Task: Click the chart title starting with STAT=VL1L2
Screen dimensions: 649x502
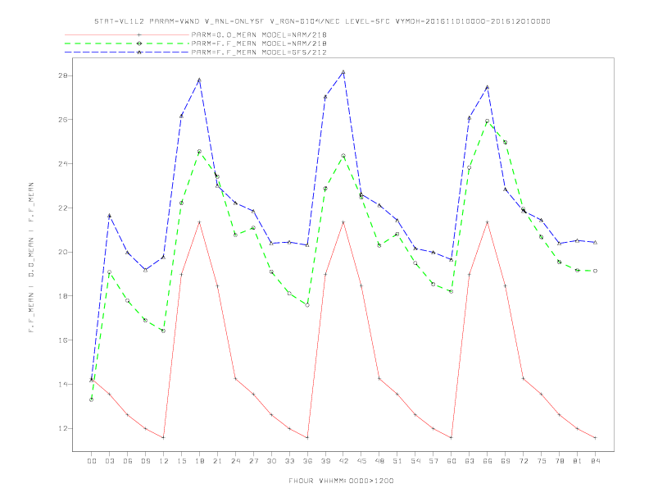Action: [x=322, y=21]
